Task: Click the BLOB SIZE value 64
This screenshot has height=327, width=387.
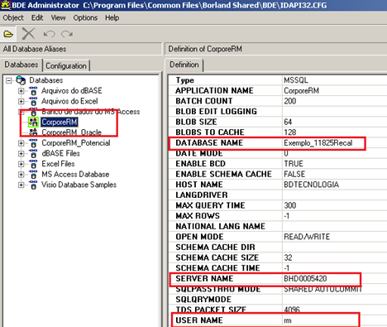Action: [288, 122]
